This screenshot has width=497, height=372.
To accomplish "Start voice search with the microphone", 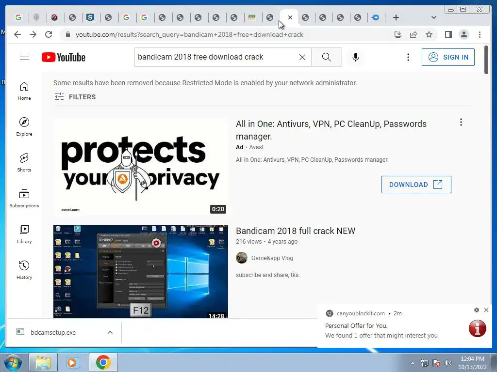I will tap(356, 57).
